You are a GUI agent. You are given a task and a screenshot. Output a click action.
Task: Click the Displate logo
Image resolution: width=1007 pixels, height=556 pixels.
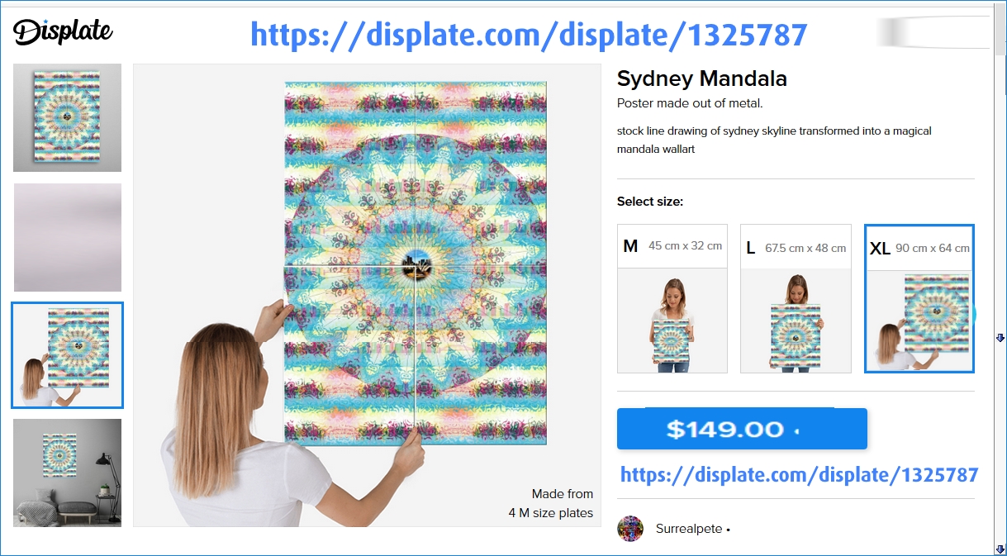(63, 31)
